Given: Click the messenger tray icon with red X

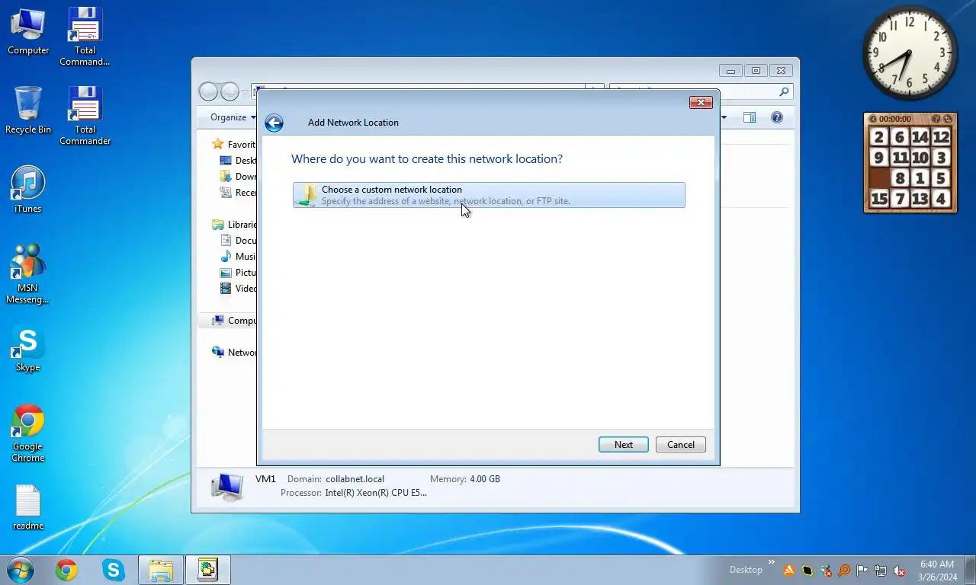Looking at the screenshot, I should 826,571.
